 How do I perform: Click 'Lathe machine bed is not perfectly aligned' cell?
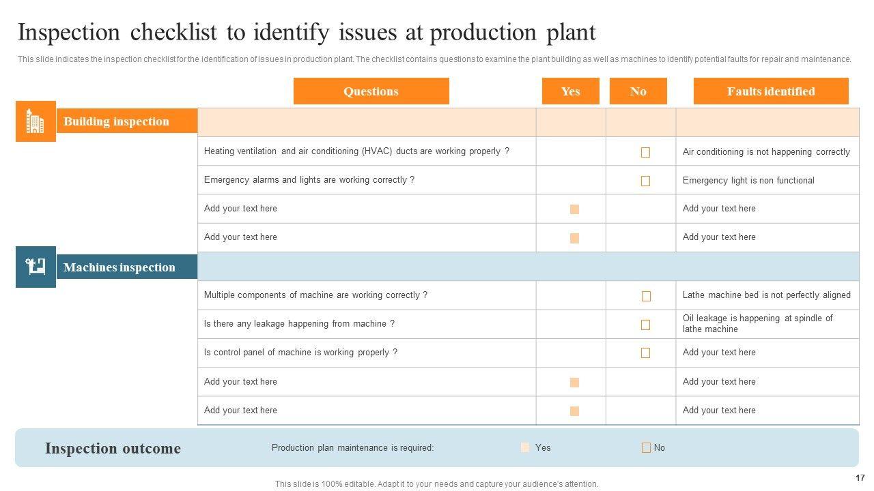766,295
